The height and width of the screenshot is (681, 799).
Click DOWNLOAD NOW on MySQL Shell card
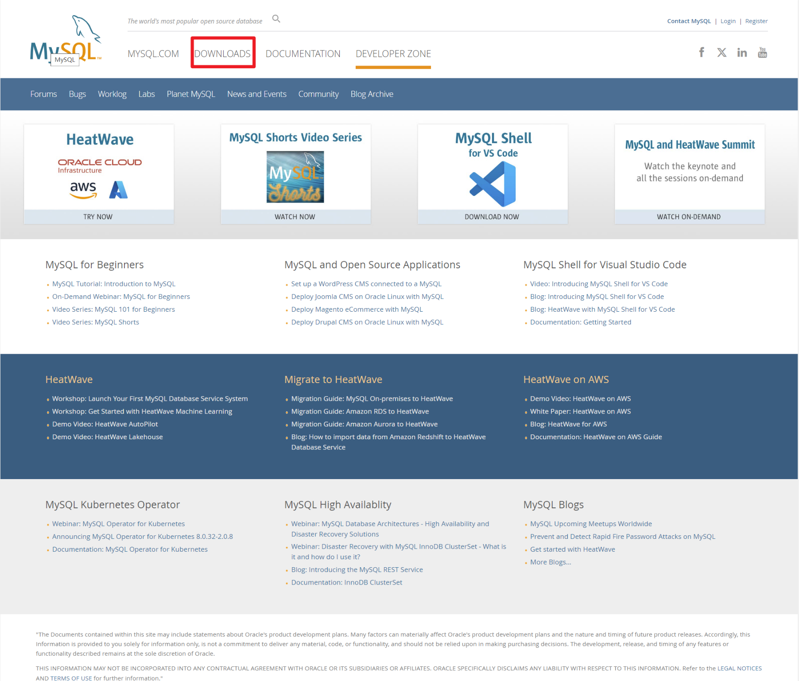[x=492, y=217]
